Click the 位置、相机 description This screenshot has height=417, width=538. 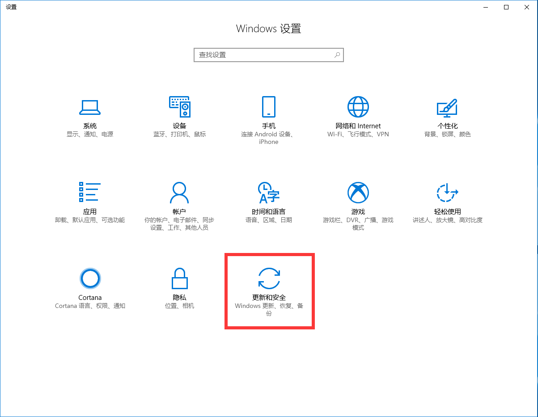(179, 306)
